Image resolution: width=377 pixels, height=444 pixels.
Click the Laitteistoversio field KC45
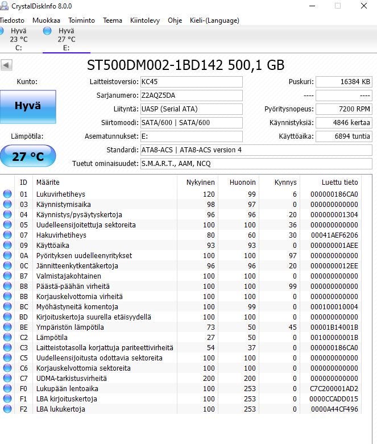tap(192, 82)
